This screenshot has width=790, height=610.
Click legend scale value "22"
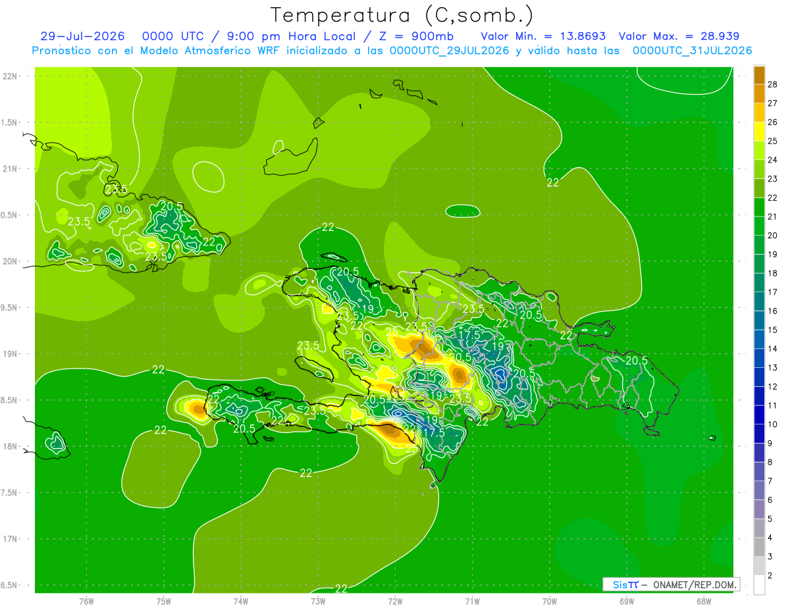(x=773, y=198)
